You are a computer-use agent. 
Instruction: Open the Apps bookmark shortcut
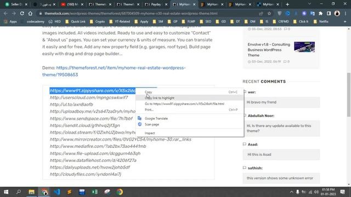10,21
